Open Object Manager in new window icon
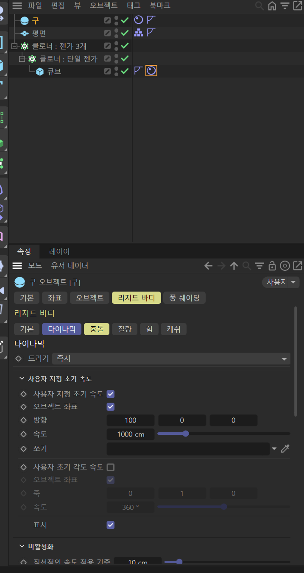 click(298, 6)
